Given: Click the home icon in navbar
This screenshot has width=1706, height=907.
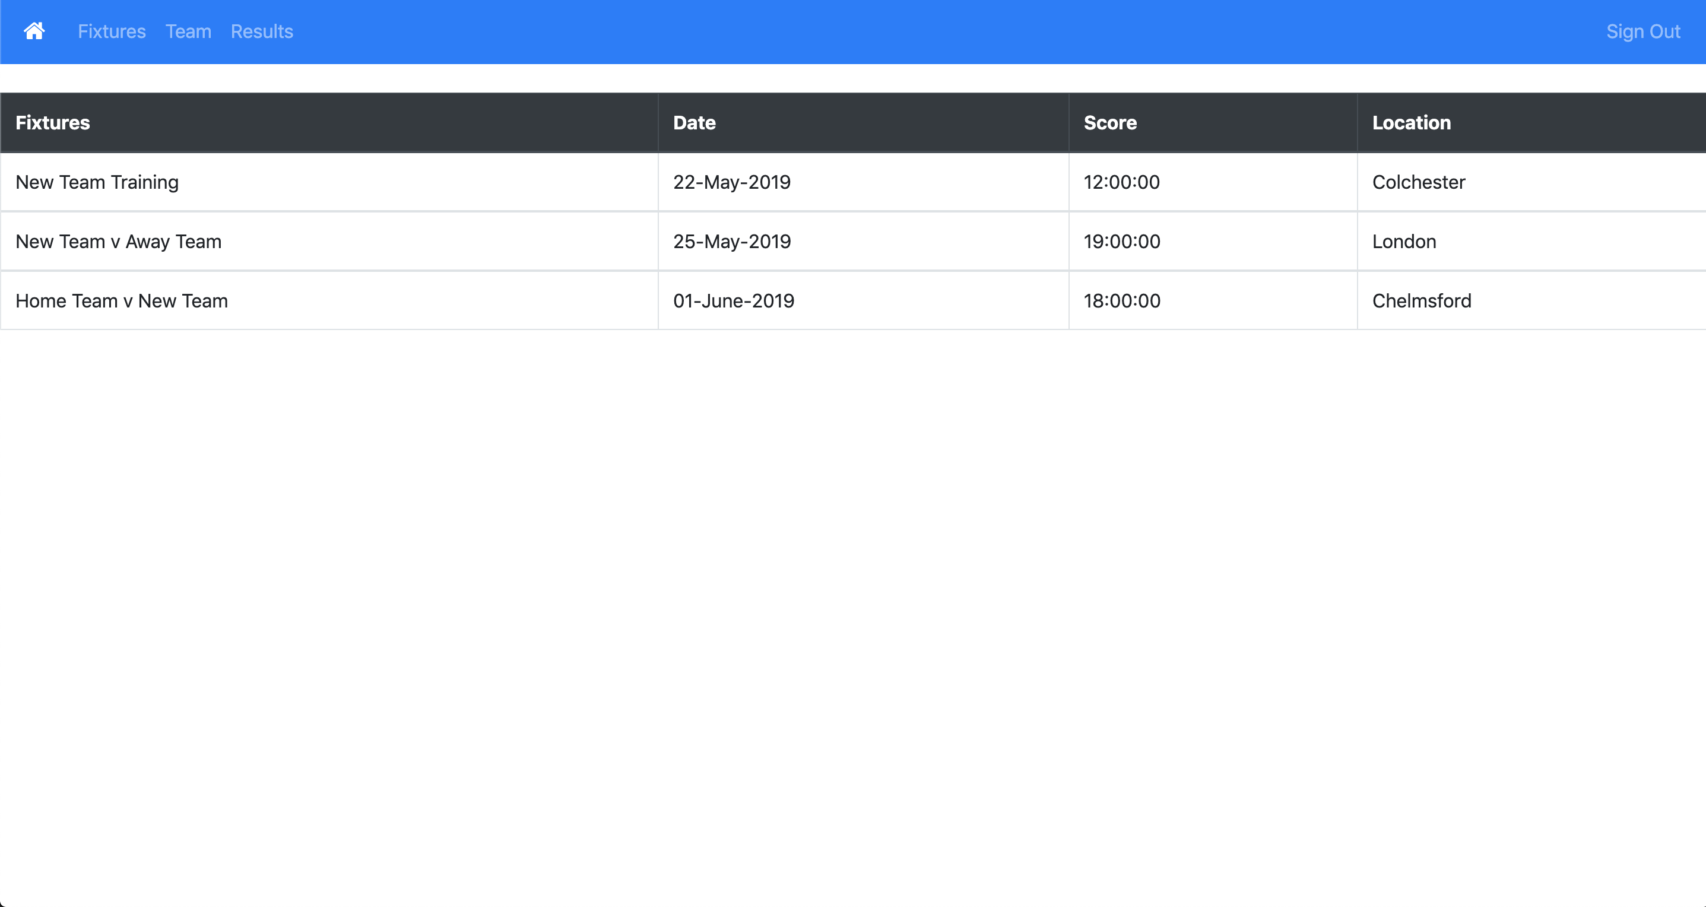Looking at the screenshot, I should [34, 31].
